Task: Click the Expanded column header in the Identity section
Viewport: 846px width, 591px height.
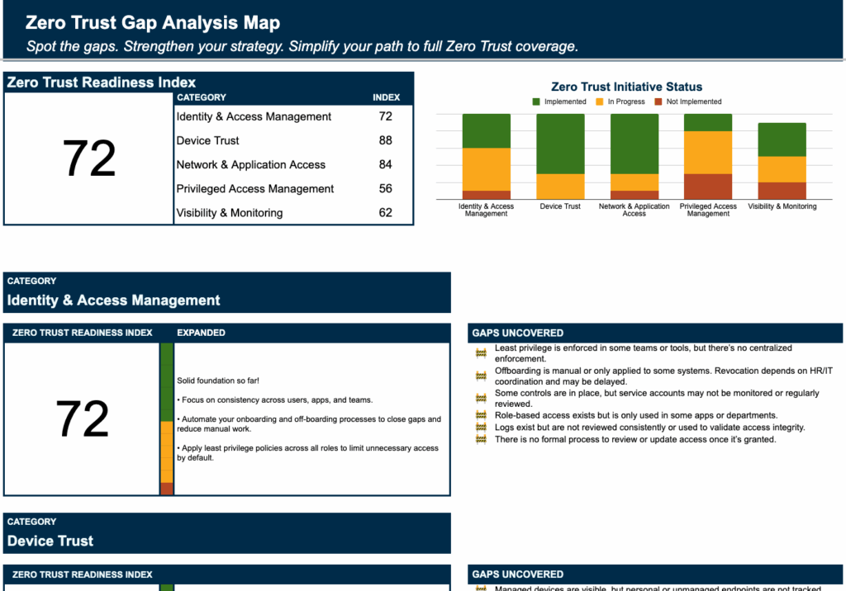Action: click(201, 333)
